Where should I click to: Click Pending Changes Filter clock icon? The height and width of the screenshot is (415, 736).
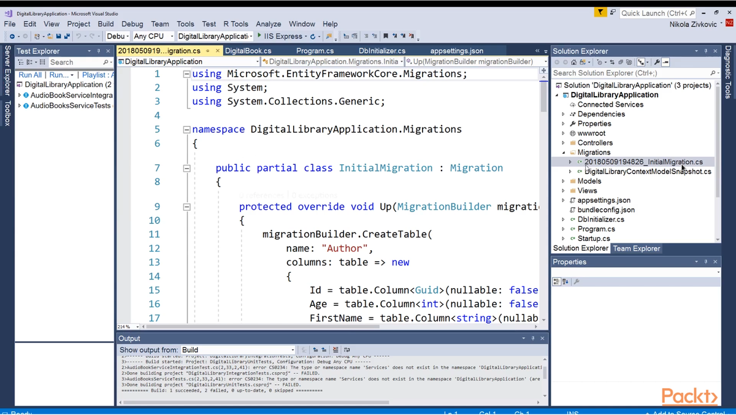point(599,62)
